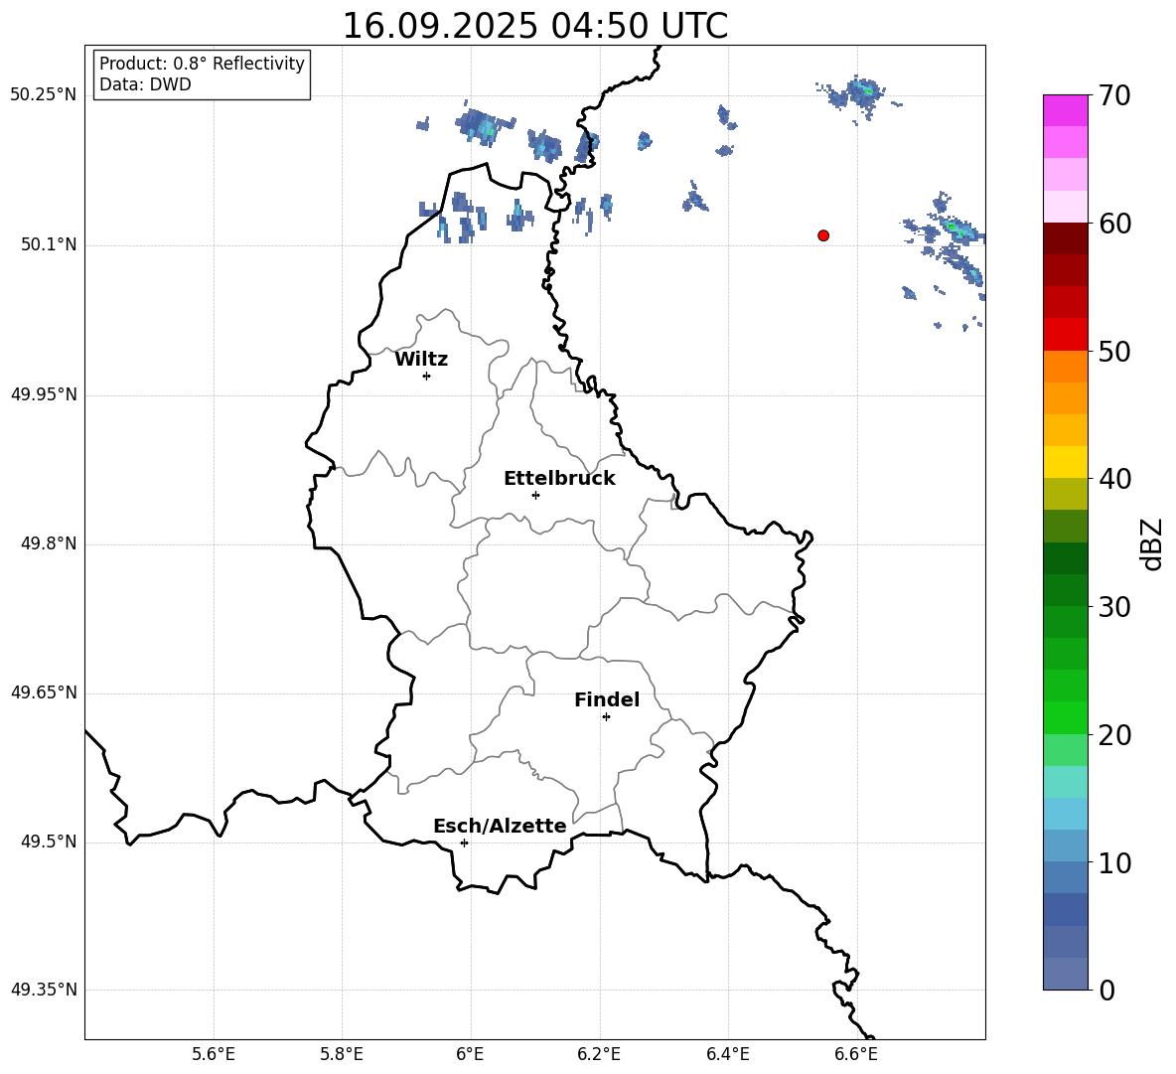Click the colorbar tick label 70
The width and height of the screenshot is (1176, 1074).
pos(1114,95)
